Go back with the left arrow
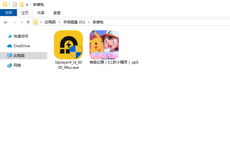The image size is (230, 155). coord(6,22)
